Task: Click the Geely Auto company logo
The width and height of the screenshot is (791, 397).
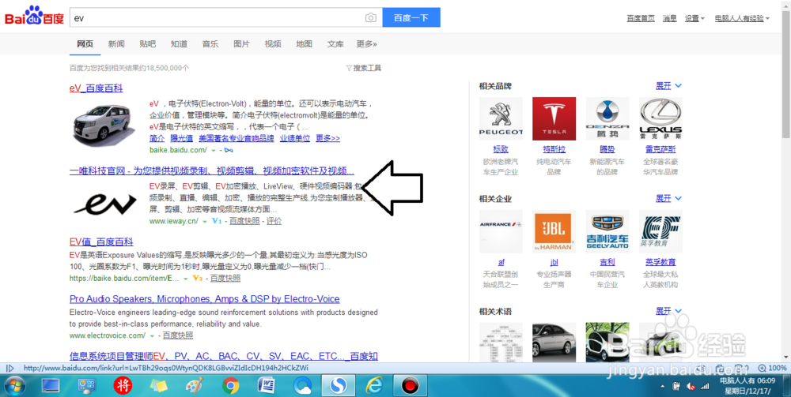Action: click(607, 231)
